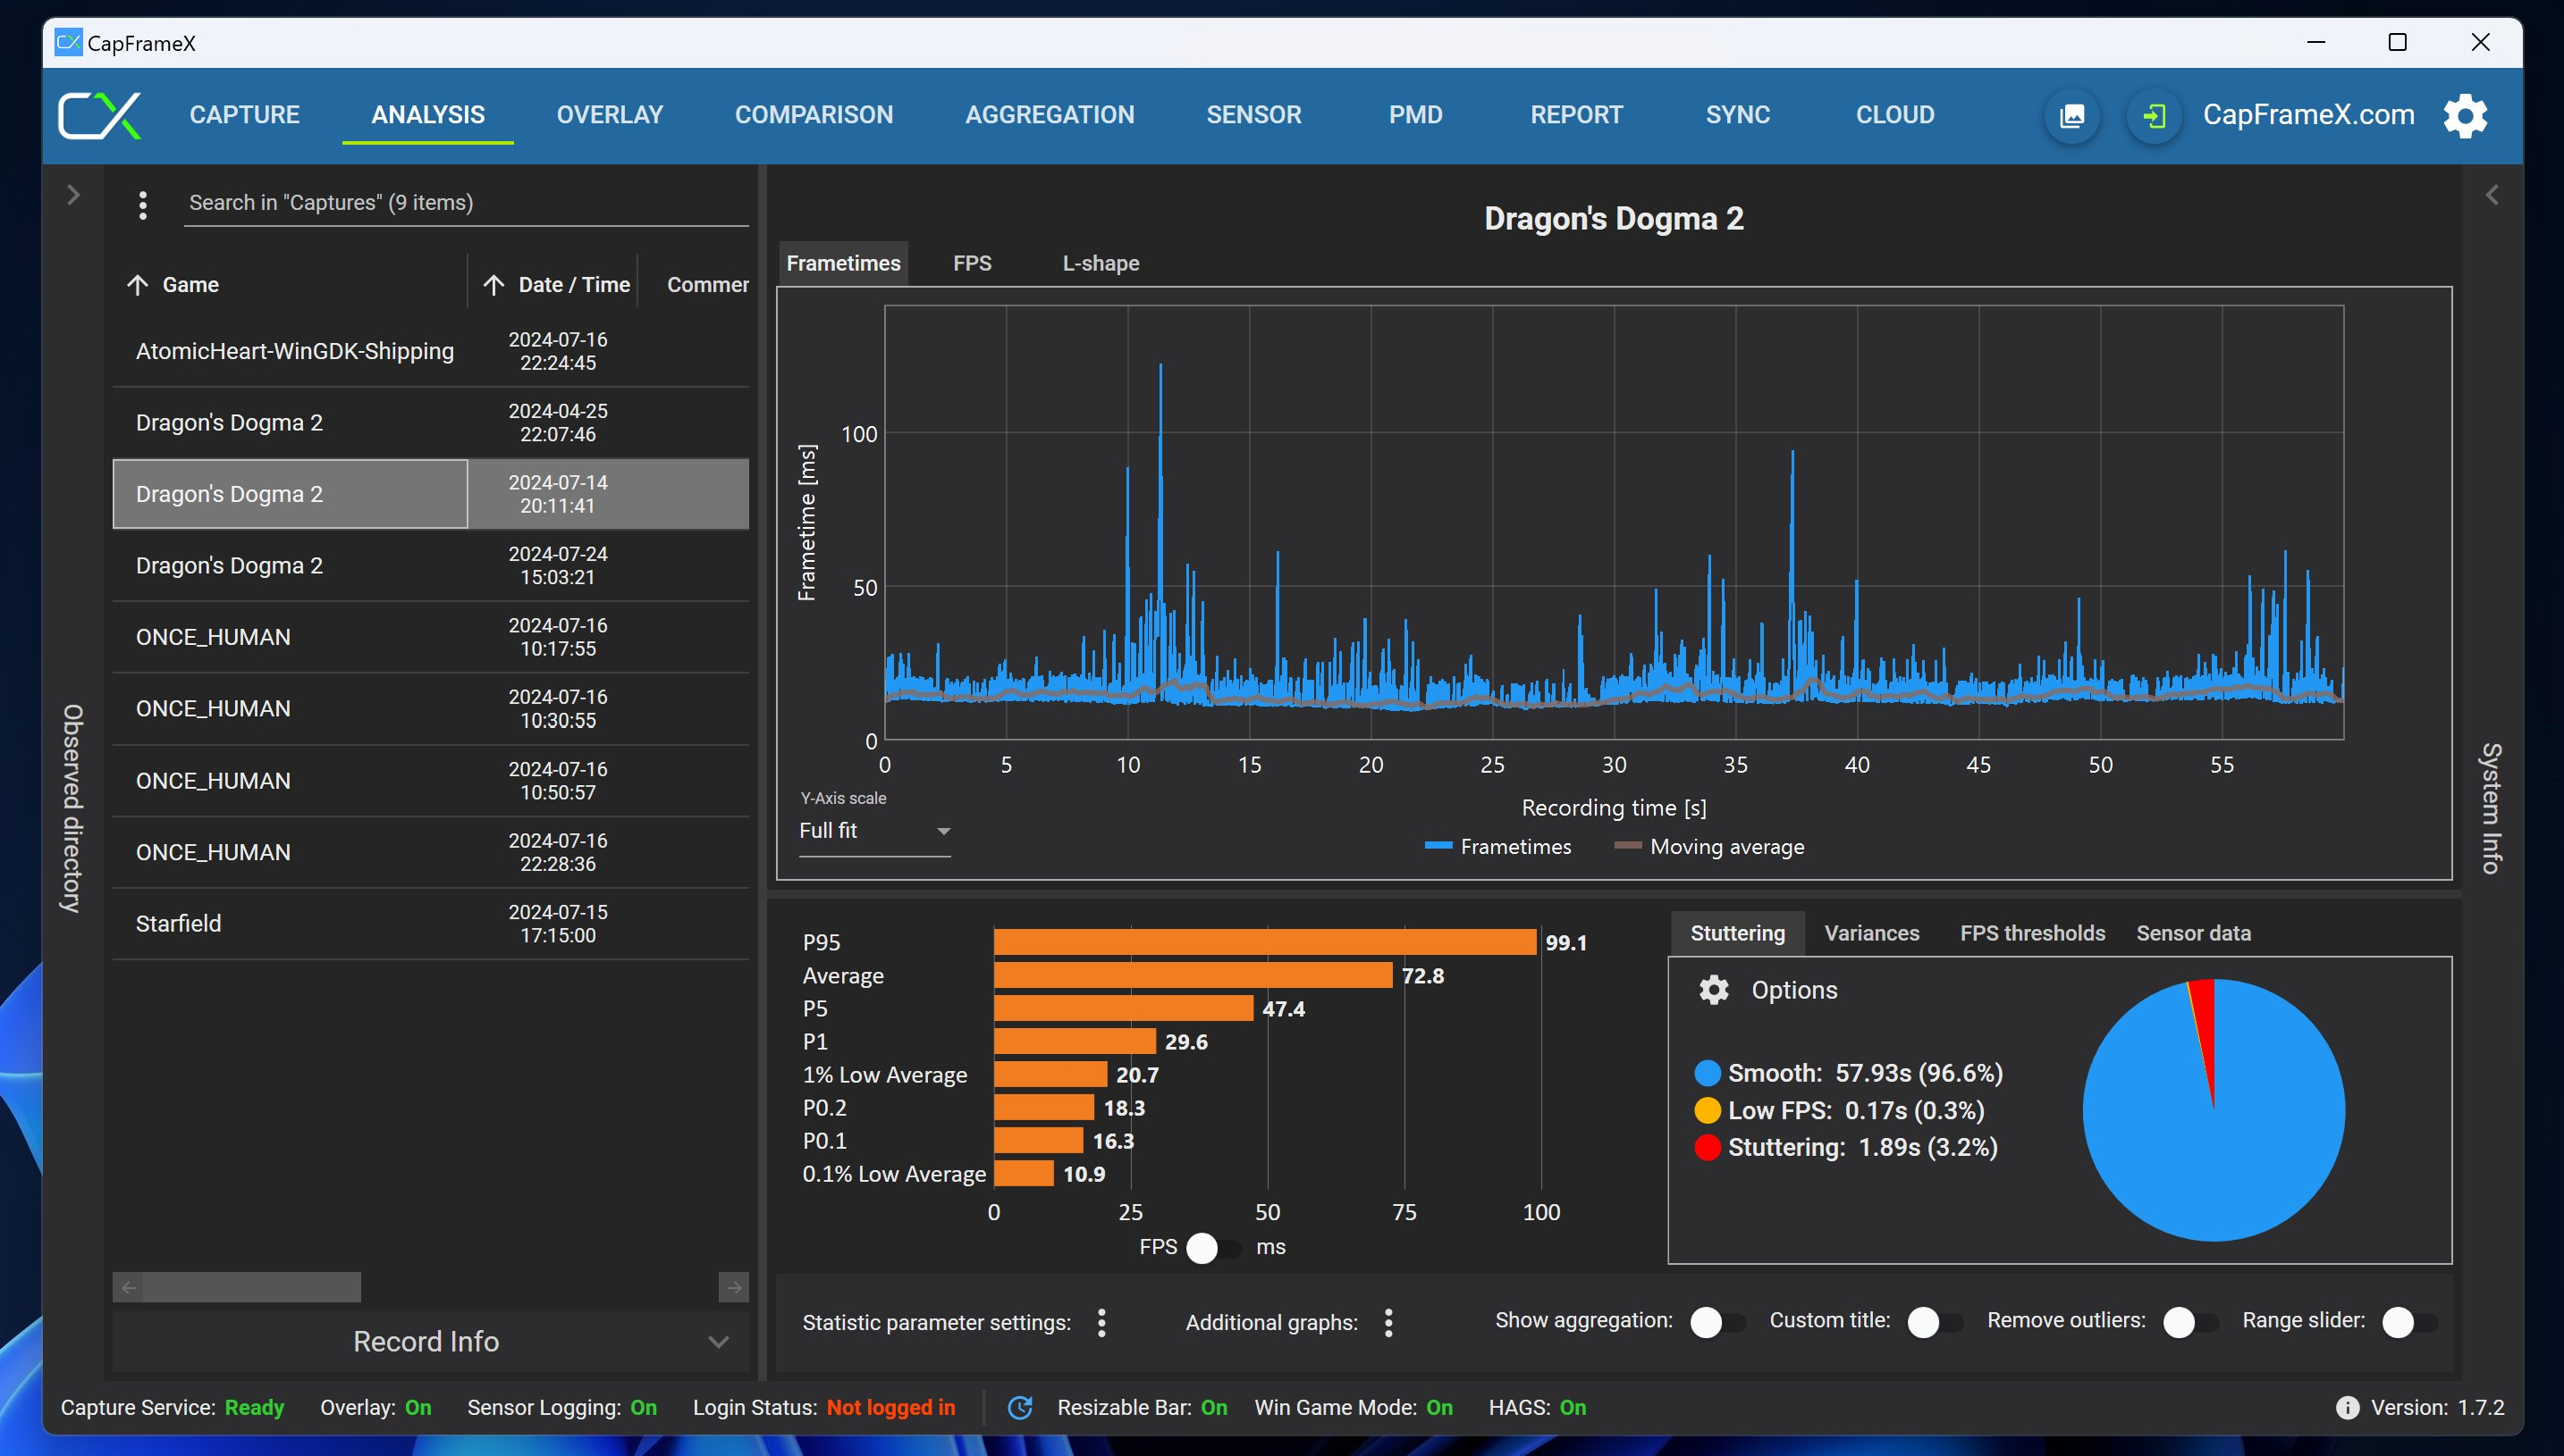Open the SYNC tab

tap(1737, 115)
